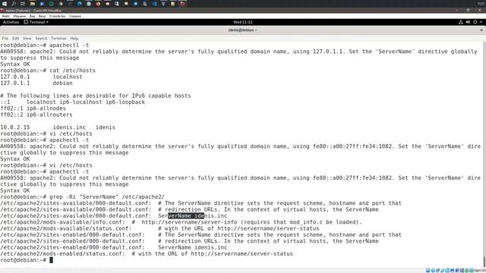Open Windows taskbar search magnifier

pos(14,4)
